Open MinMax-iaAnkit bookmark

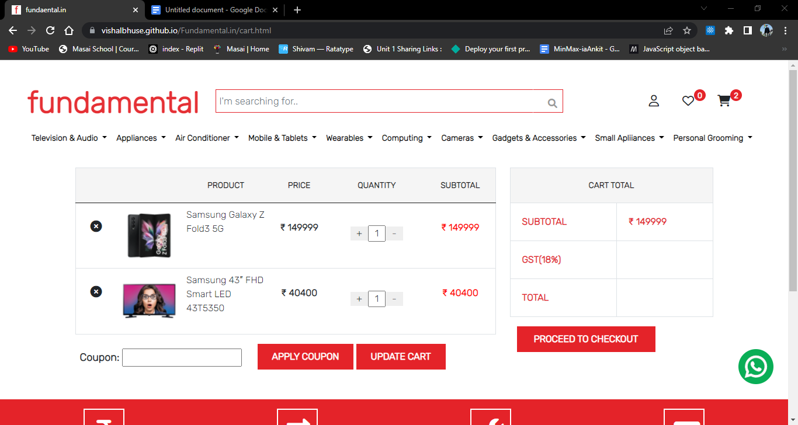(x=580, y=49)
